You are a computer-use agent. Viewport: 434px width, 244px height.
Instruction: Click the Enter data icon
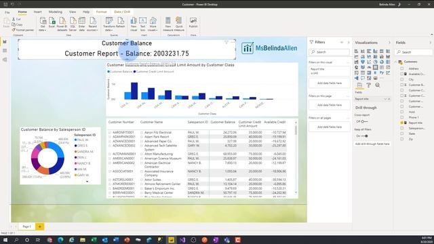tap(81, 24)
